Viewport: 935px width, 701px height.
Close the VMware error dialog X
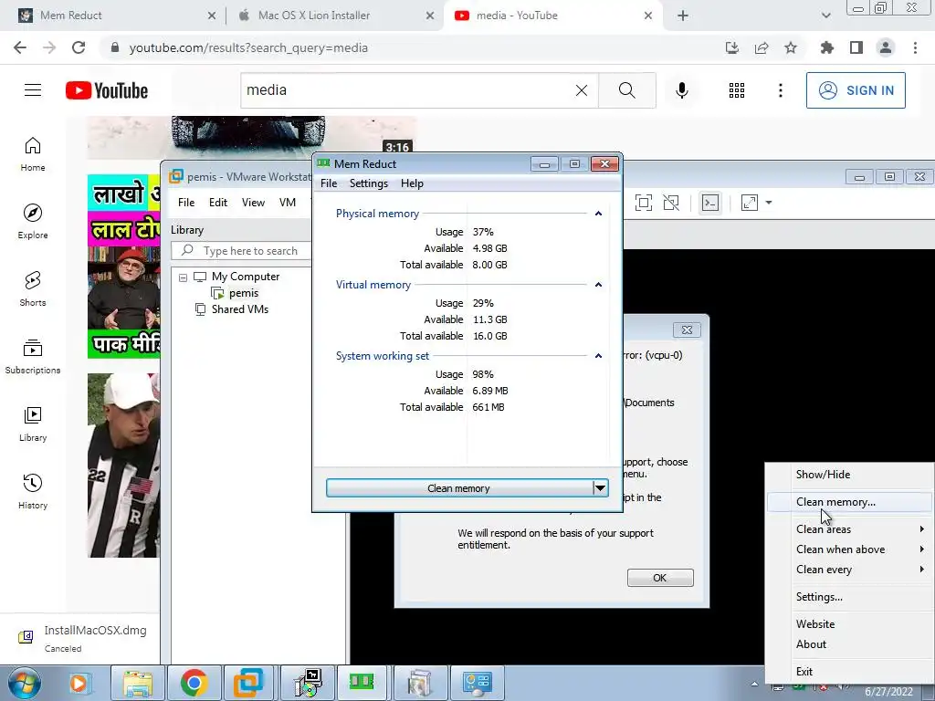coord(687,330)
